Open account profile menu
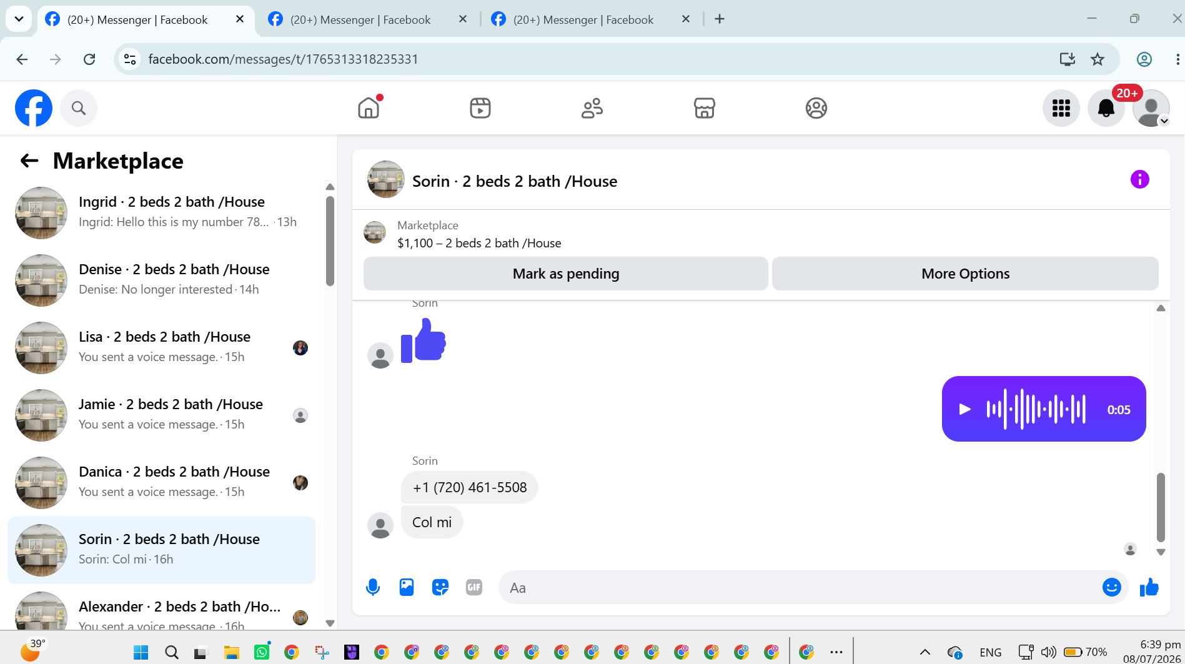 pos(1151,108)
